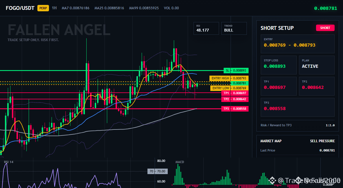Image resolution: width=343 pixels, height=188 pixels.
Task: Click the MA7 0.00876186 indicator
Action: (x=76, y=8)
